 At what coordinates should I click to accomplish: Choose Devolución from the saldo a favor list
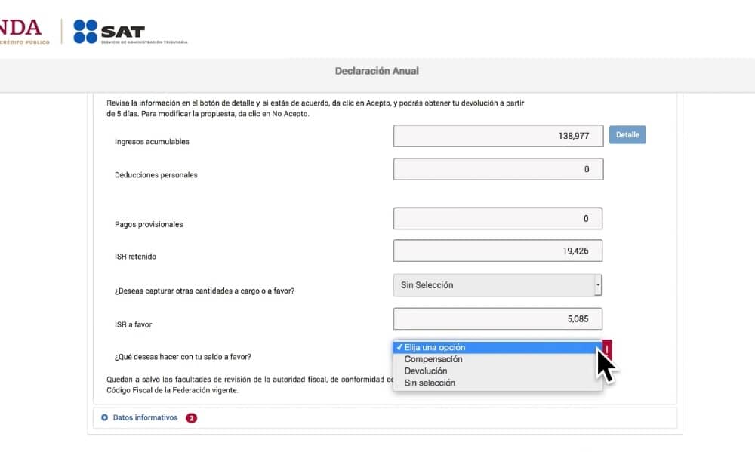tap(426, 371)
